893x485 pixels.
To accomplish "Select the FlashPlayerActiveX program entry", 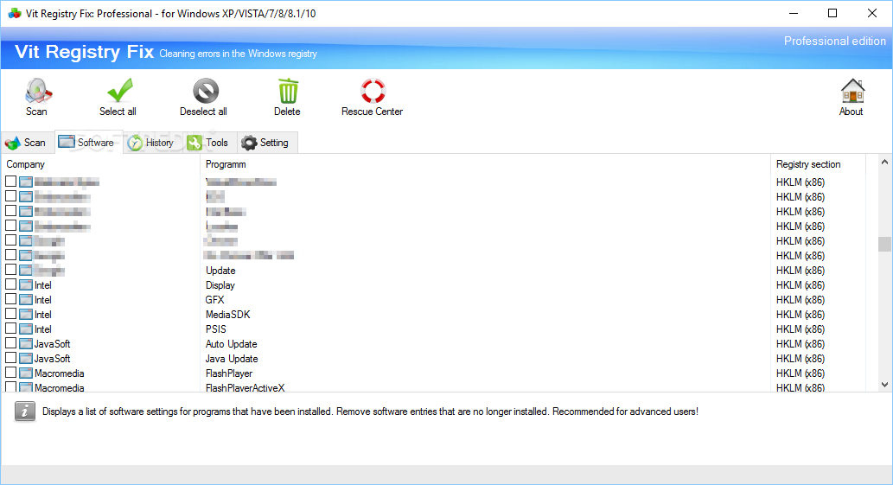I will (x=245, y=387).
